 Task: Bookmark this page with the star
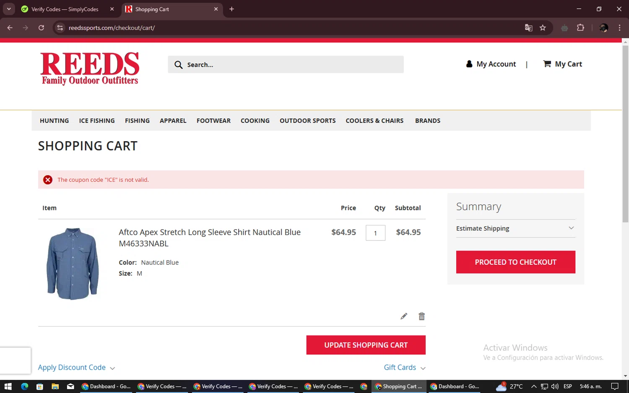point(543,28)
